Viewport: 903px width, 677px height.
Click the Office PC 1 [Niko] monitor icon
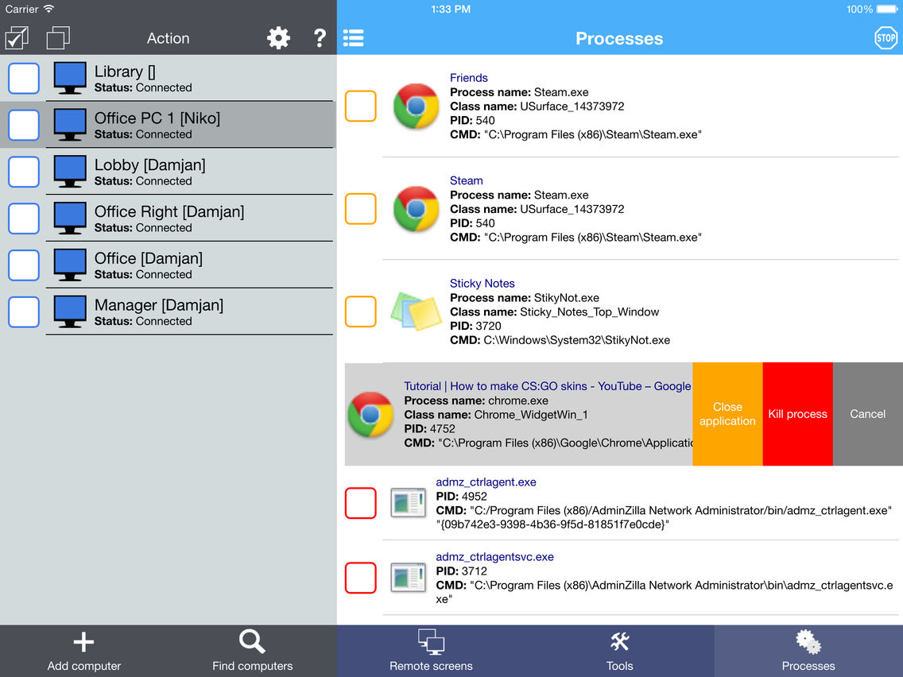(x=70, y=125)
